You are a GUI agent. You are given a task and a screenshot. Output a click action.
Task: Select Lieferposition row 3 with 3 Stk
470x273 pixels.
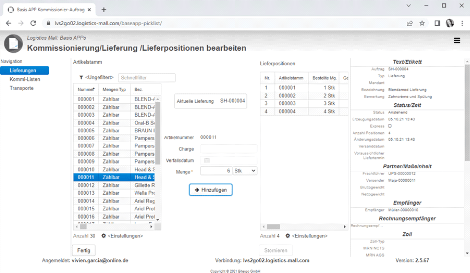[x=304, y=103]
